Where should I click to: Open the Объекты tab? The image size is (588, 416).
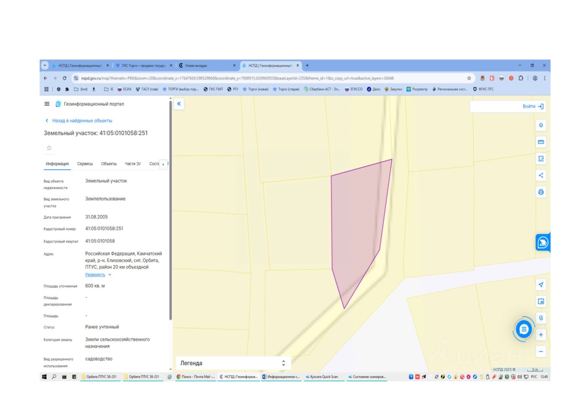click(109, 164)
